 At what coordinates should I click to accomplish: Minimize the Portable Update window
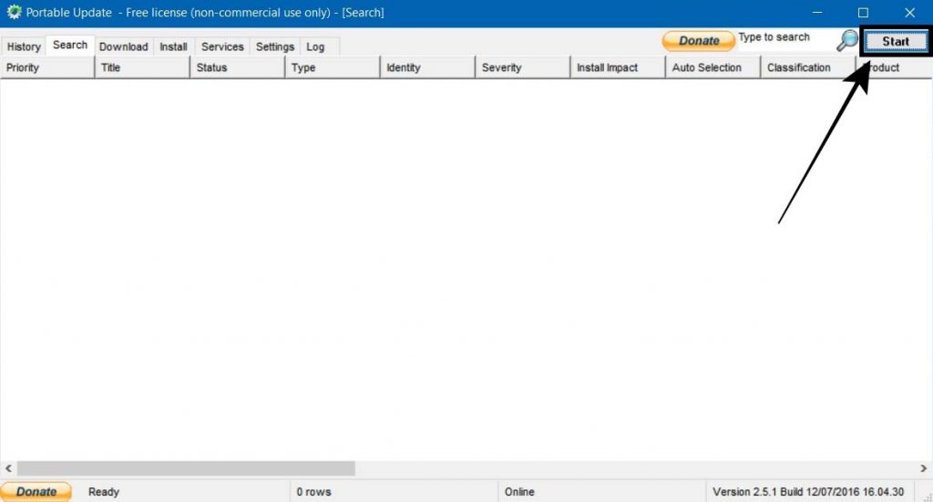[817, 13]
